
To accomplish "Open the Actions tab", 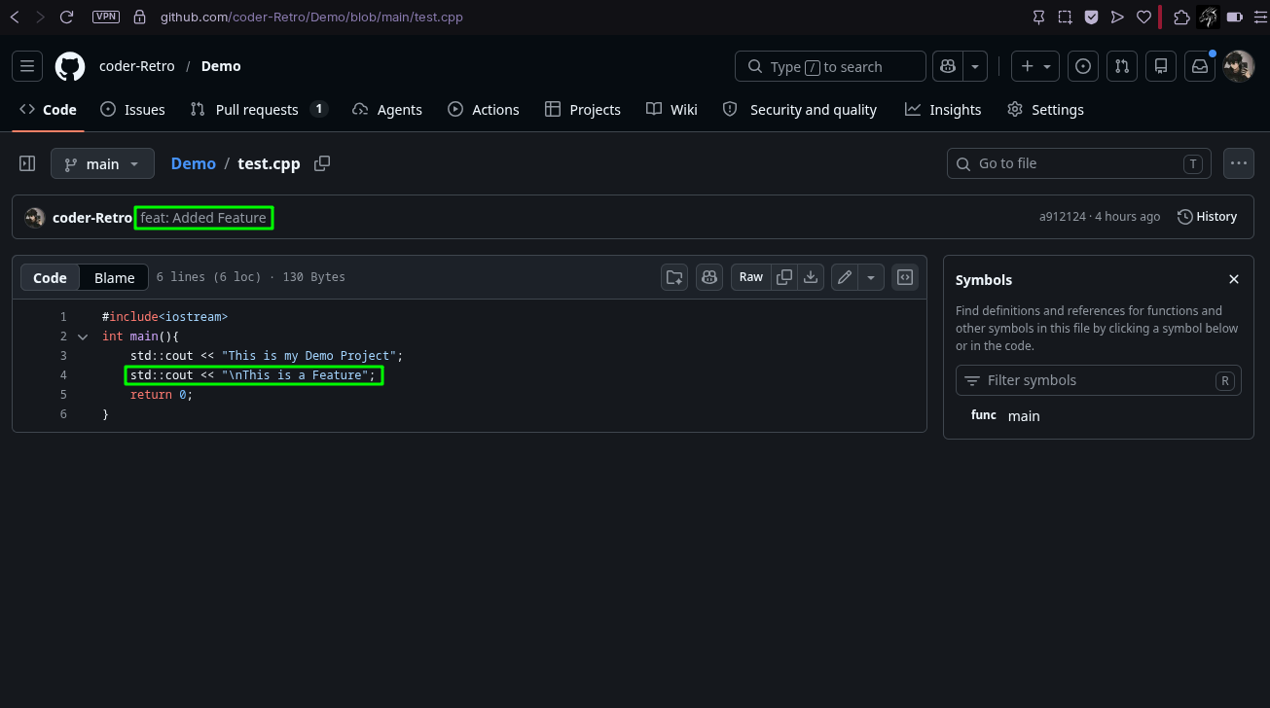I will point(484,110).
